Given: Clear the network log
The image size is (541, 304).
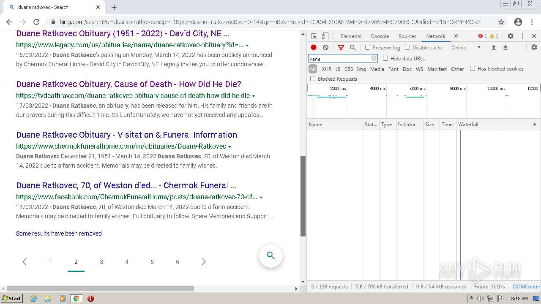Looking at the screenshot, I should 325,47.
